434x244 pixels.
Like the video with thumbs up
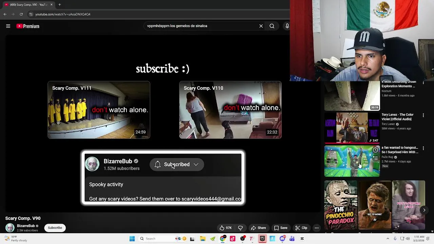pos(225,228)
